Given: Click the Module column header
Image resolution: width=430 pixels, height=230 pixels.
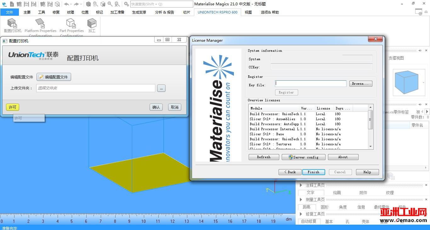Looking at the screenshot, I should 274,108.
